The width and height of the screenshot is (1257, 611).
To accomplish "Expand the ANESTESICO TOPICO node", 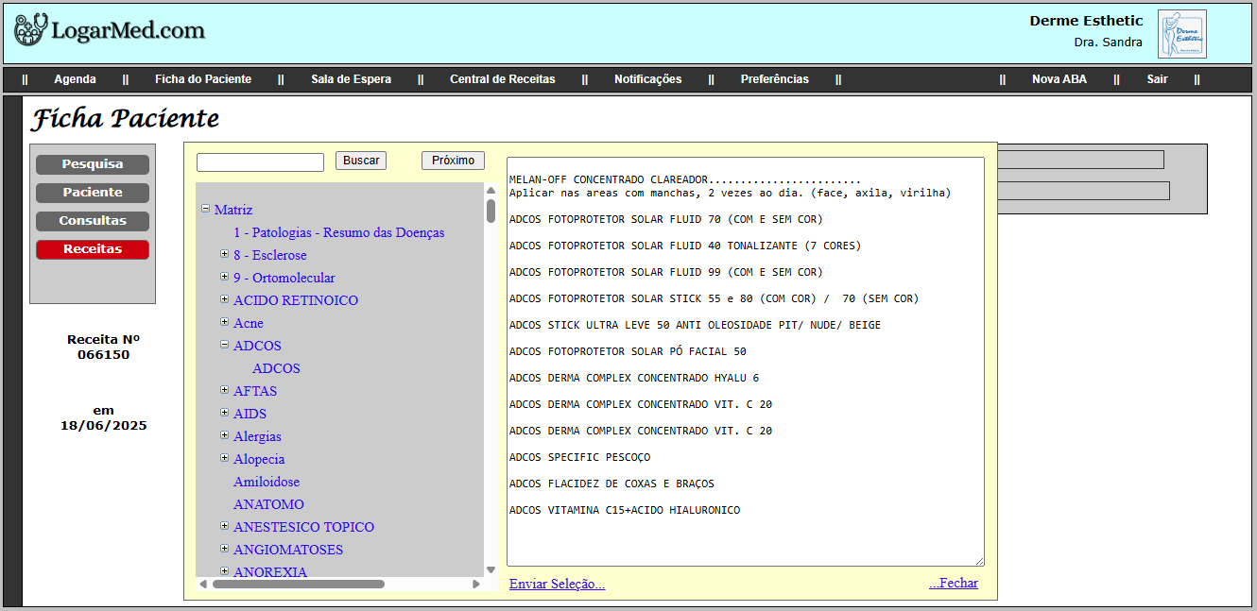I will pos(225,526).
